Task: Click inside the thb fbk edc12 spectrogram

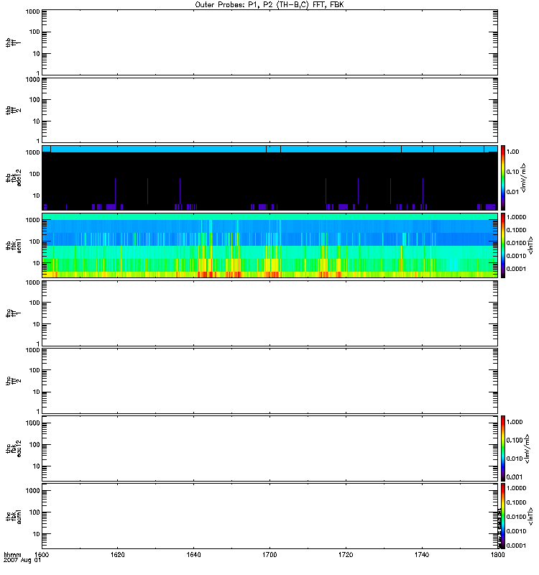Action: click(269, 180)
